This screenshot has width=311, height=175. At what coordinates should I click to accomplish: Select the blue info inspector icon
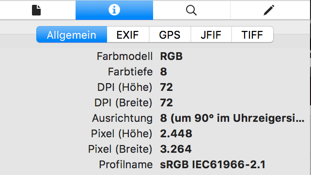(x=114, y=10)
